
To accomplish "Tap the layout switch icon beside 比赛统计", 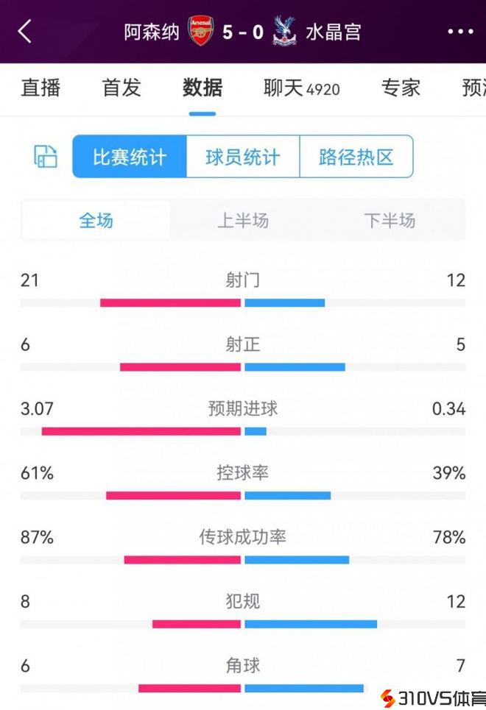I will (46, 156).
